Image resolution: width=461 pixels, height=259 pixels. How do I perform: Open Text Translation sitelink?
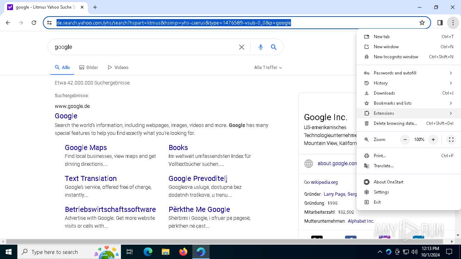tap(91, 178)
